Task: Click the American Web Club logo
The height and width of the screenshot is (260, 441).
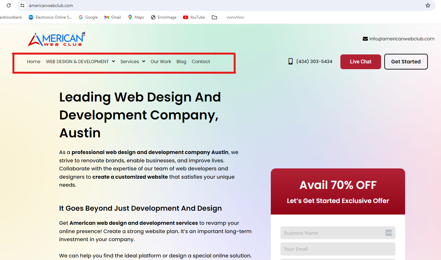Action: coord(56,39)
